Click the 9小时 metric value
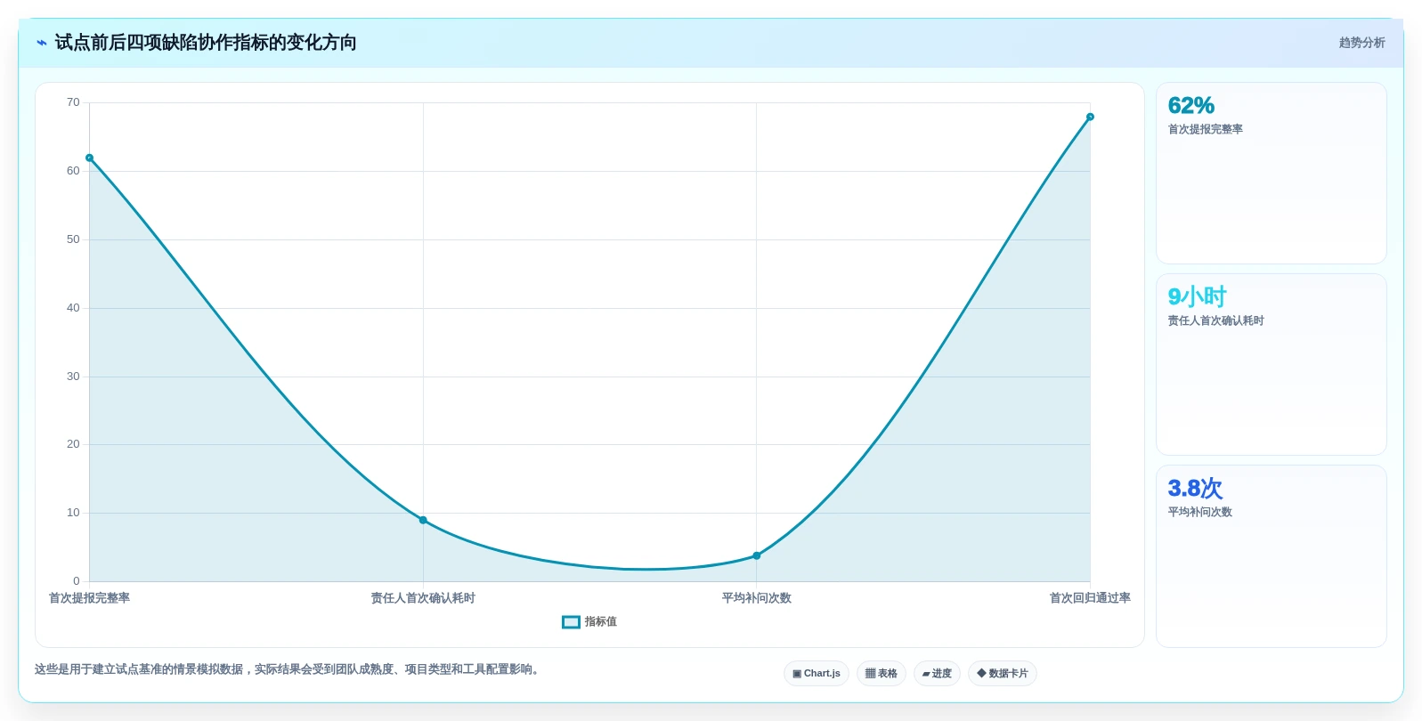 pos(1198,296)
